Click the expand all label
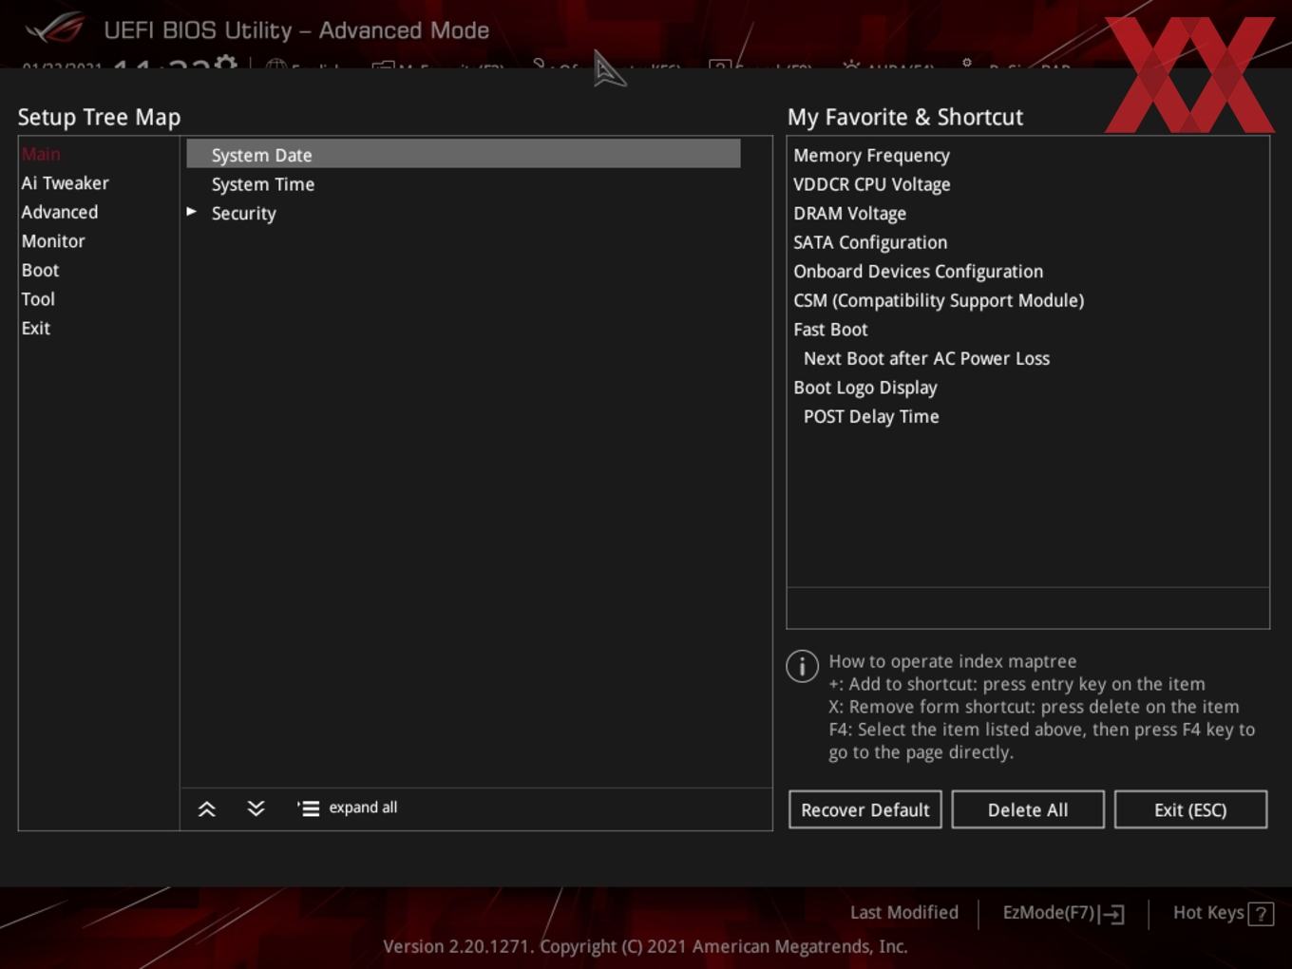1292x969 pixels. [363, 807]
